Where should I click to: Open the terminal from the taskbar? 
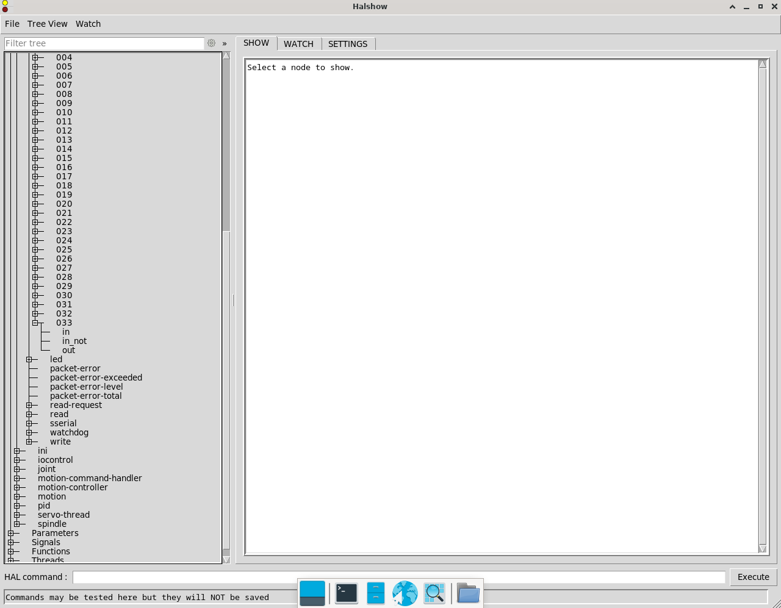click(346, 593)
